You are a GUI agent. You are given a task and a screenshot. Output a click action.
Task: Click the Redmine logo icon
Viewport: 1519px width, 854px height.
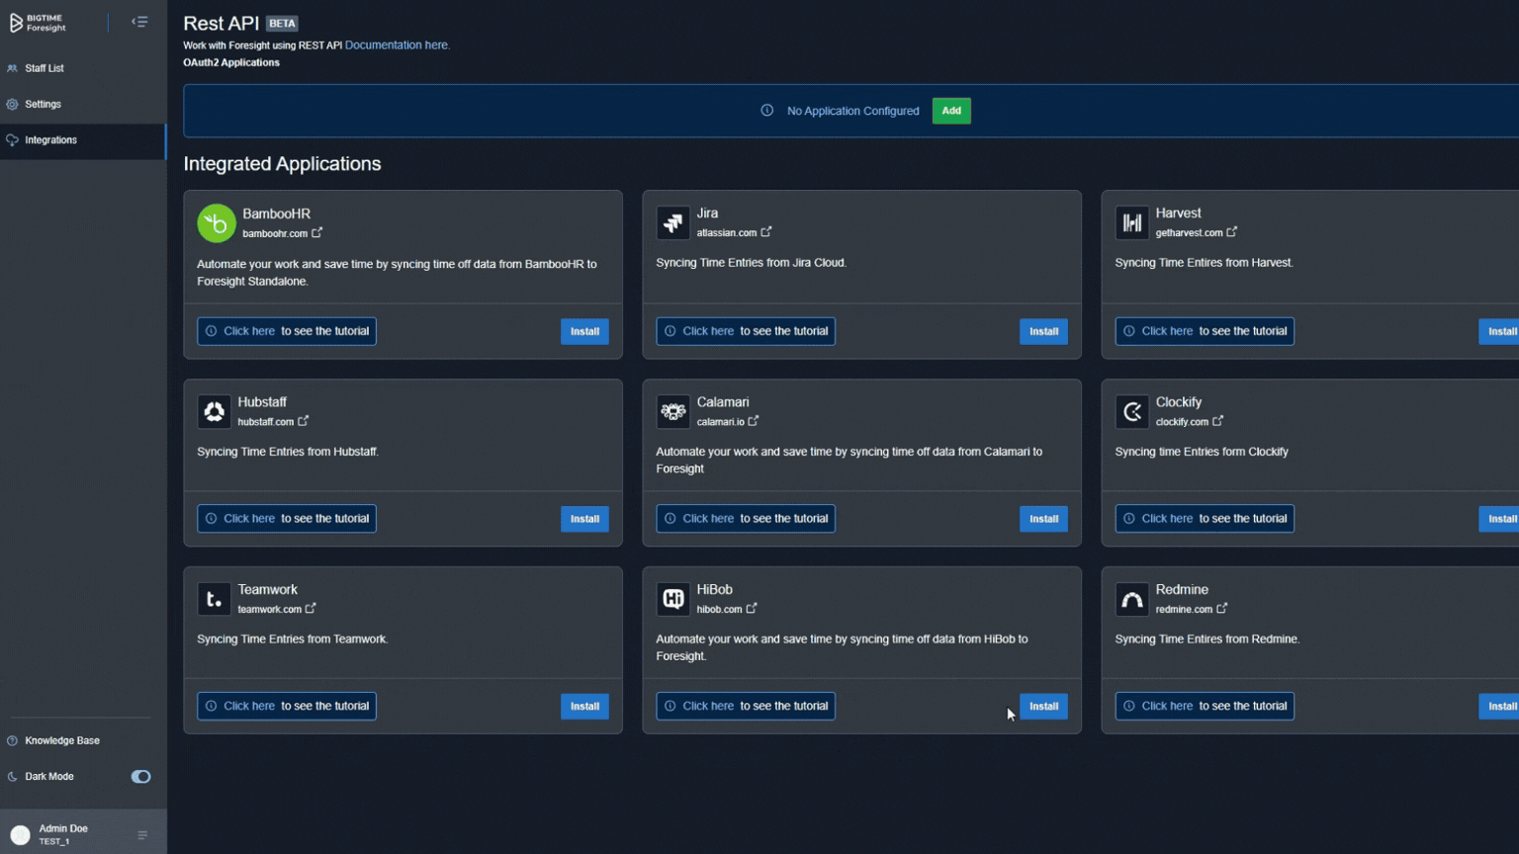click(x=1132, y=599)
